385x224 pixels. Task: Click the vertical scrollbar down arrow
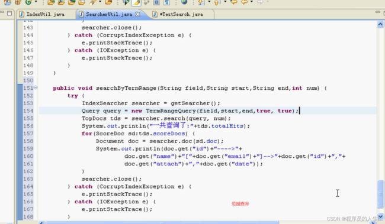[380, 217]
